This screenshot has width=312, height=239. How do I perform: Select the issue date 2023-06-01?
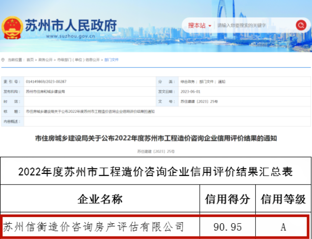pyautogui.click(x=191, y=92)
